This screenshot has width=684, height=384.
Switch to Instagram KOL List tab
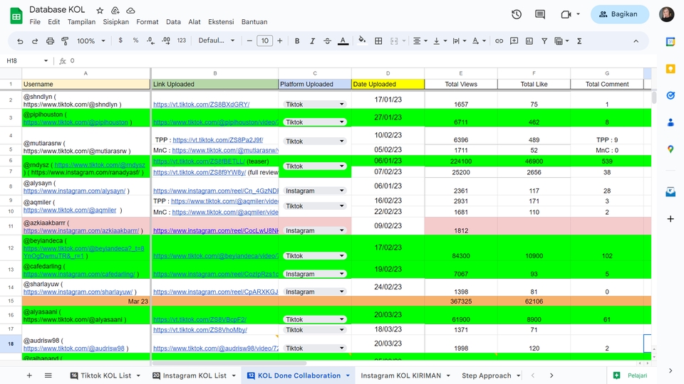(x=194, y=375)
